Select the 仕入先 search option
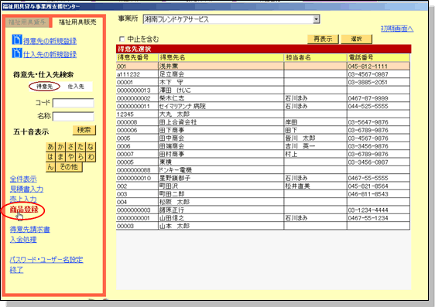Viewport: 435px width, 307px height. [x=76, y=87]
